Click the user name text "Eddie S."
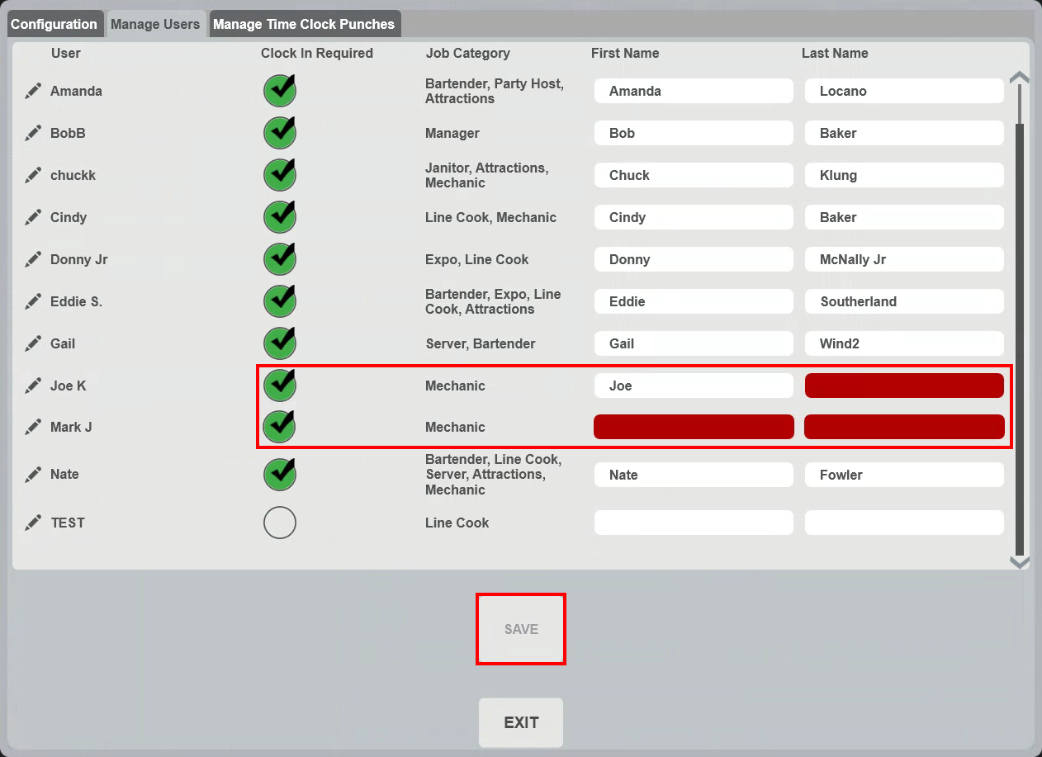1042x757 pixels. [76, 301]
